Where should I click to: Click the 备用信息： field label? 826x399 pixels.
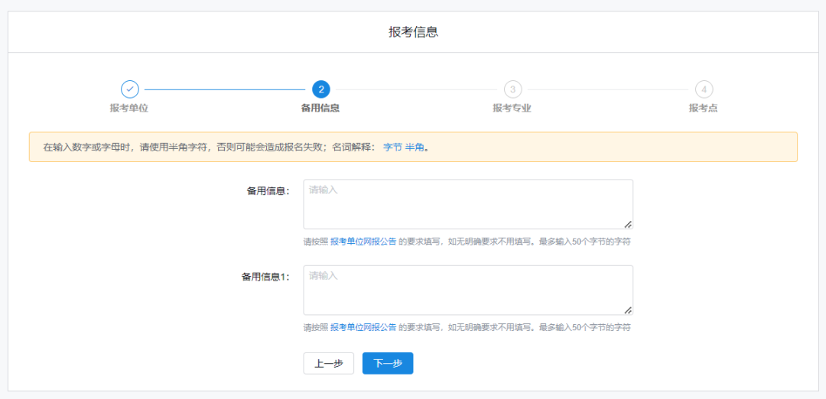tap(268, 191)
